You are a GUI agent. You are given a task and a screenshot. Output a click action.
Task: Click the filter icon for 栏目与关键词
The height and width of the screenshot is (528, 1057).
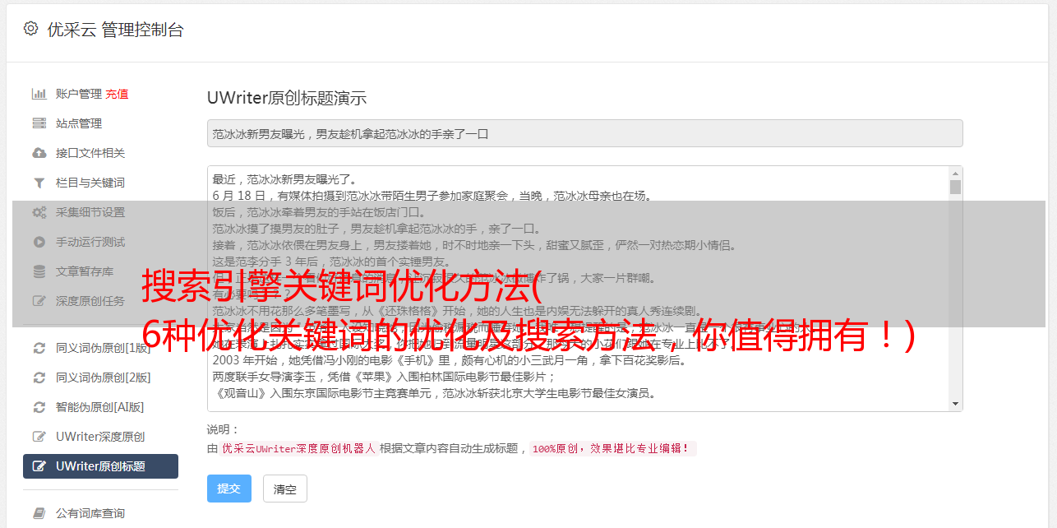click(x=39, y=183)
